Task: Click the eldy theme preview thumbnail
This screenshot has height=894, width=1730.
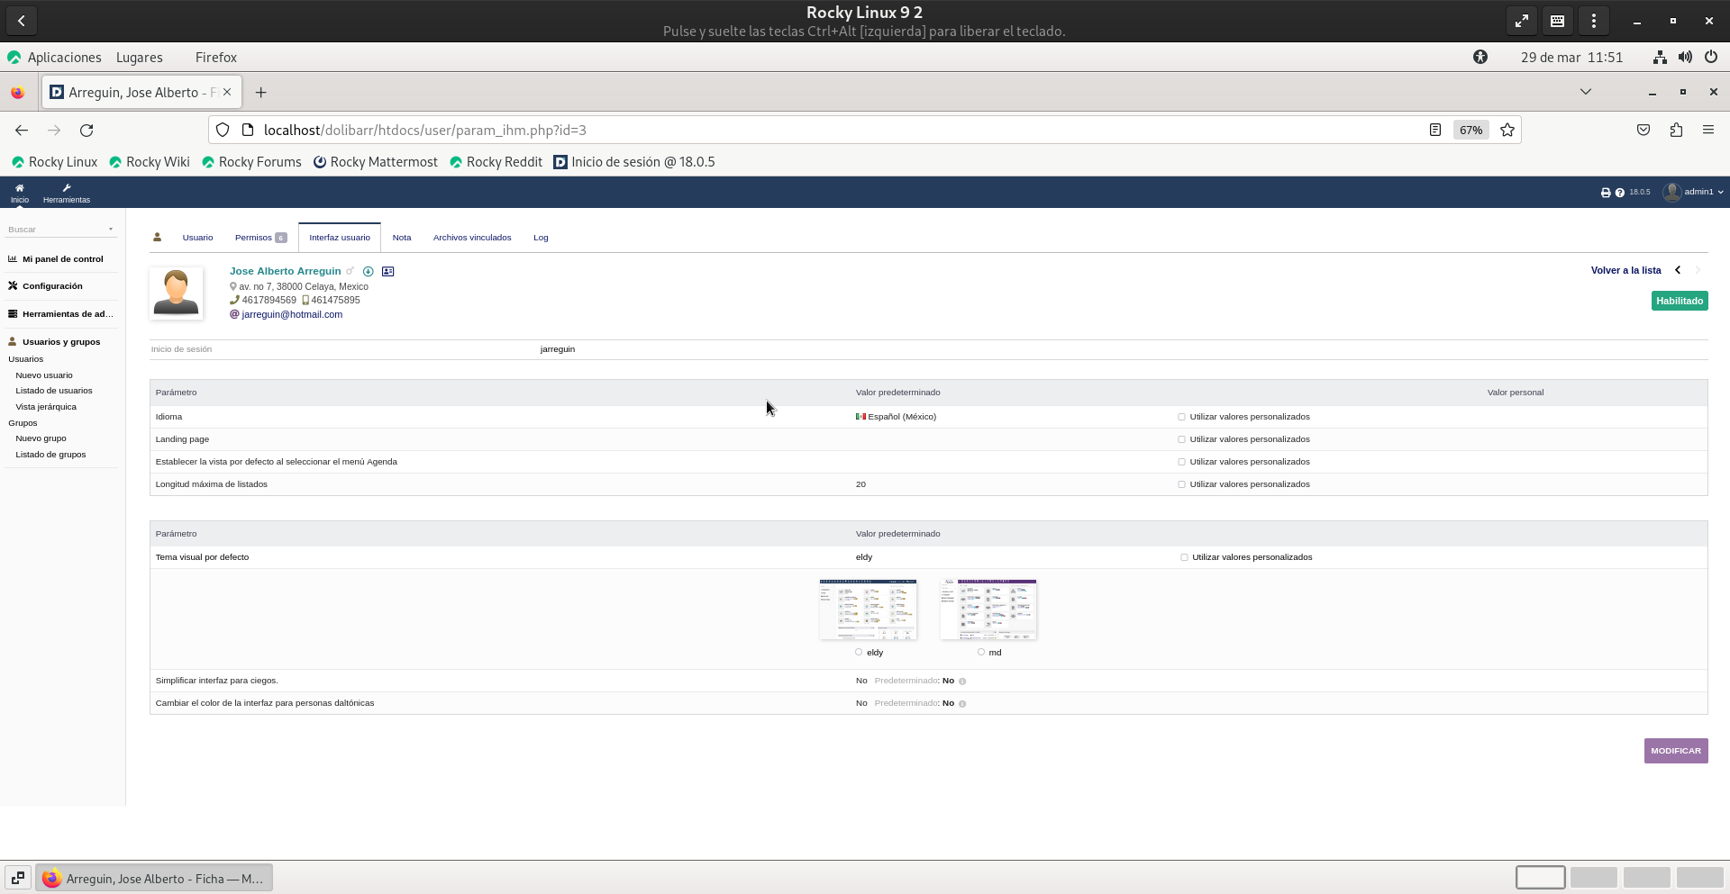Action: point(868,610)
